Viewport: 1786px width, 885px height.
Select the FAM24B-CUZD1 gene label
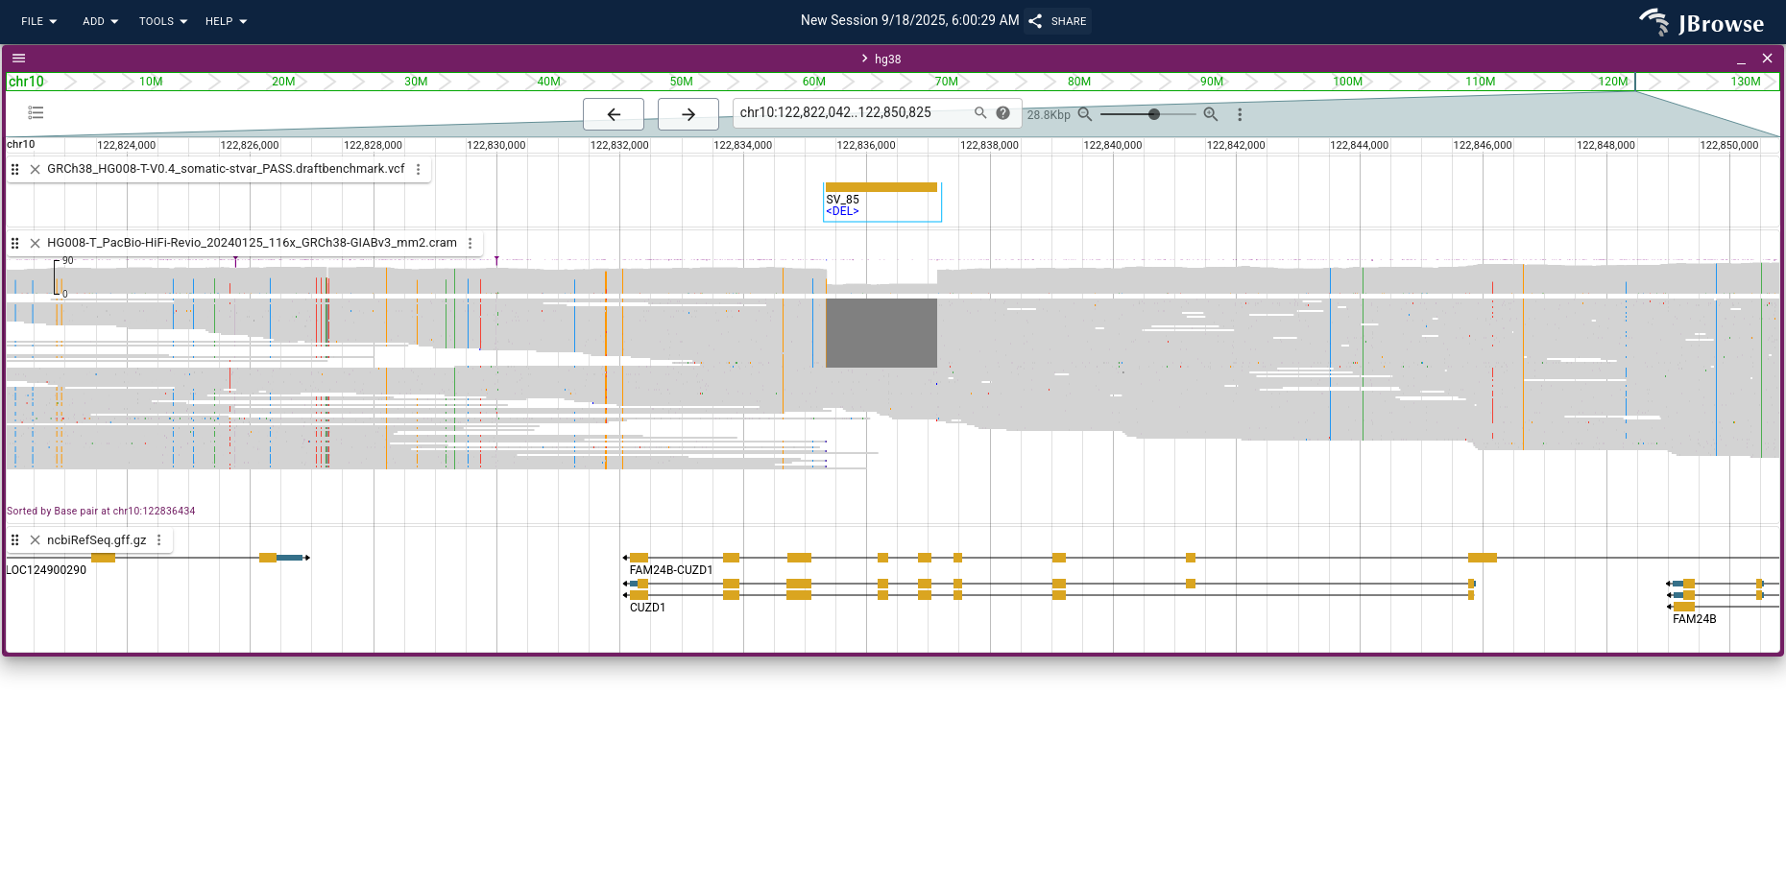(x=671, y=570)
